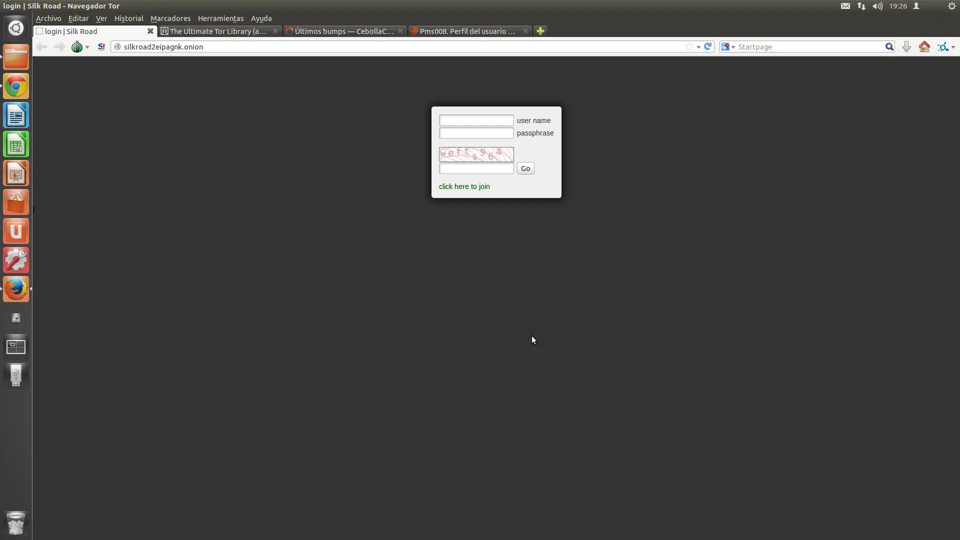Click the Go button
This screenshot has height=540, width=960.
tap(525, 168)
